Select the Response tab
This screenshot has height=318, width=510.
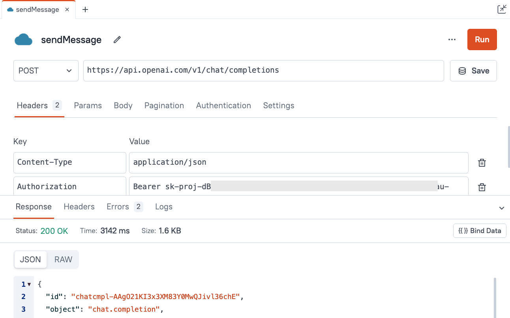coord(34,207)
